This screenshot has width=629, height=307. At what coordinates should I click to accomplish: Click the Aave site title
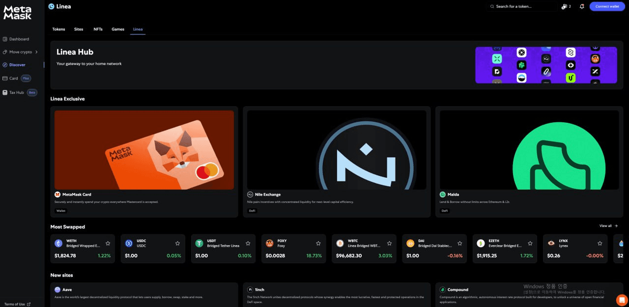pos(67,290)
